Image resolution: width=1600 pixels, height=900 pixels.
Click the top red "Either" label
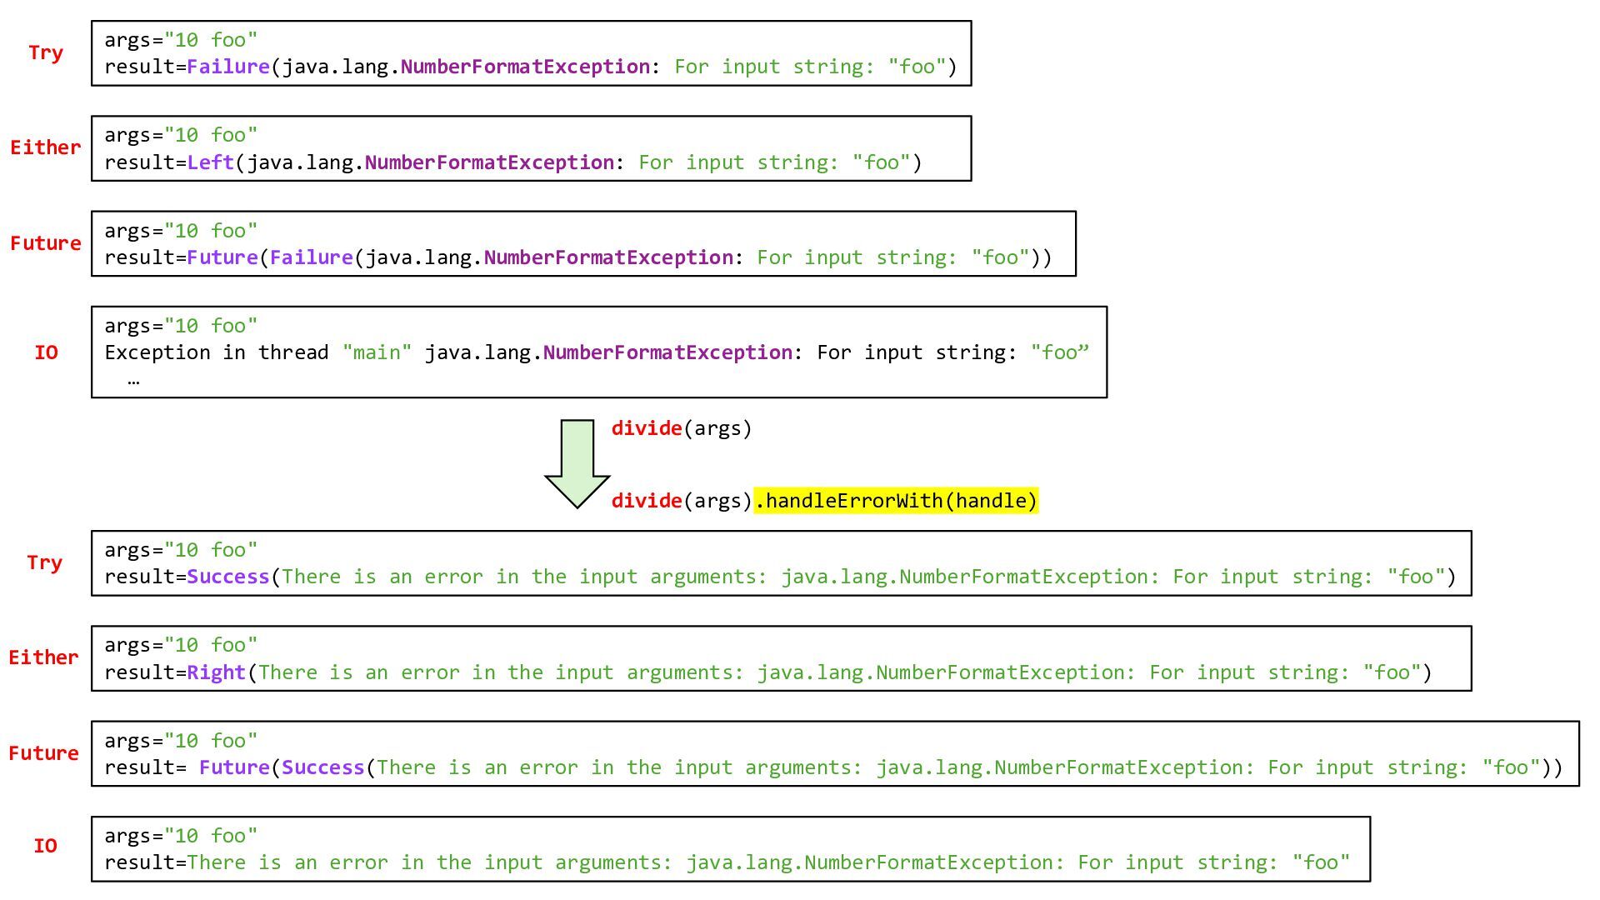point(46,147)
